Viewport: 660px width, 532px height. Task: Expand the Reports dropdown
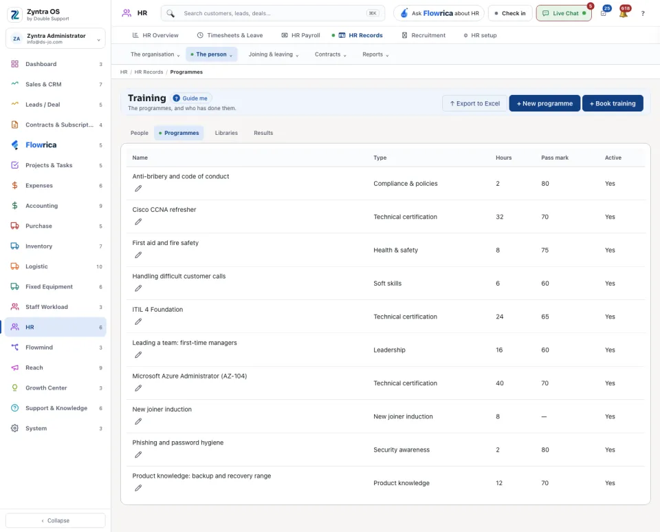pyautogui.click(x=375, y=54)
